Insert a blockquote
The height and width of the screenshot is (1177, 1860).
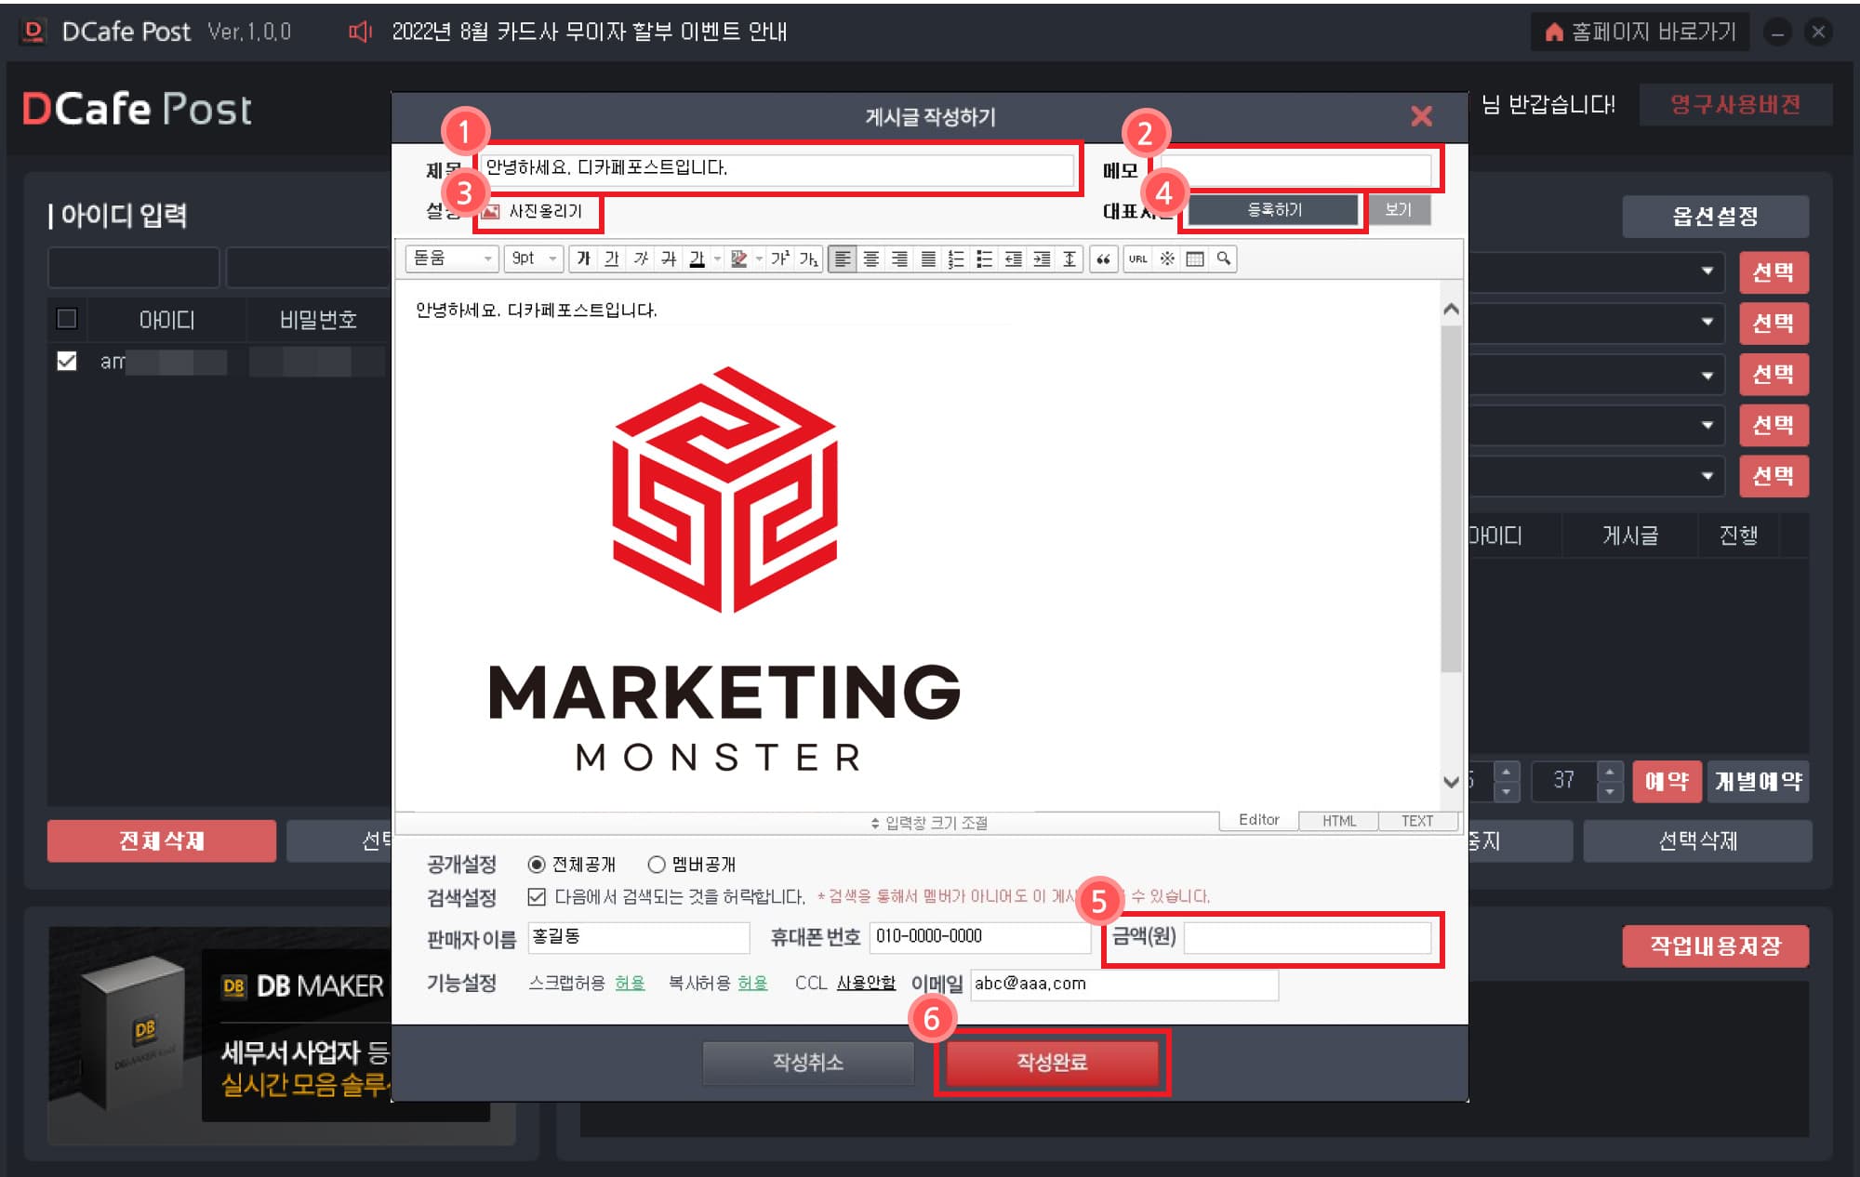(1103, 258)
